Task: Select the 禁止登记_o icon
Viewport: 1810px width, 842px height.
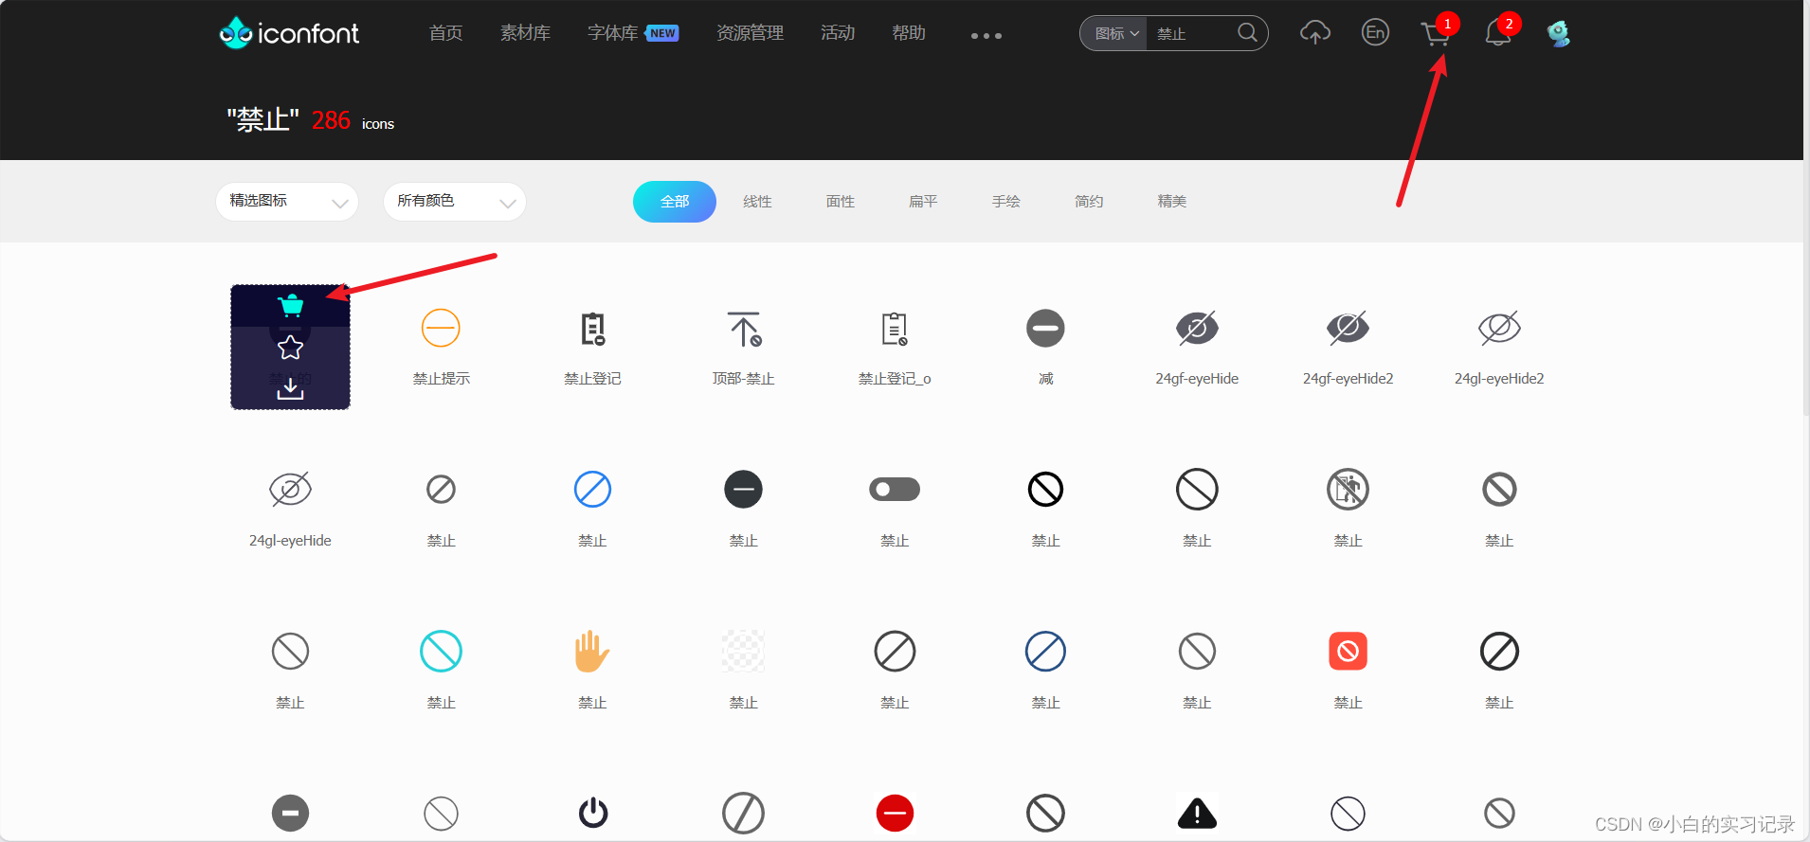Action: coord(895,329)
